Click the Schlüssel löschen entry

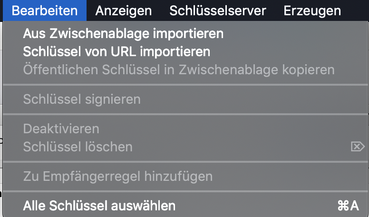(x=185, y=147)
